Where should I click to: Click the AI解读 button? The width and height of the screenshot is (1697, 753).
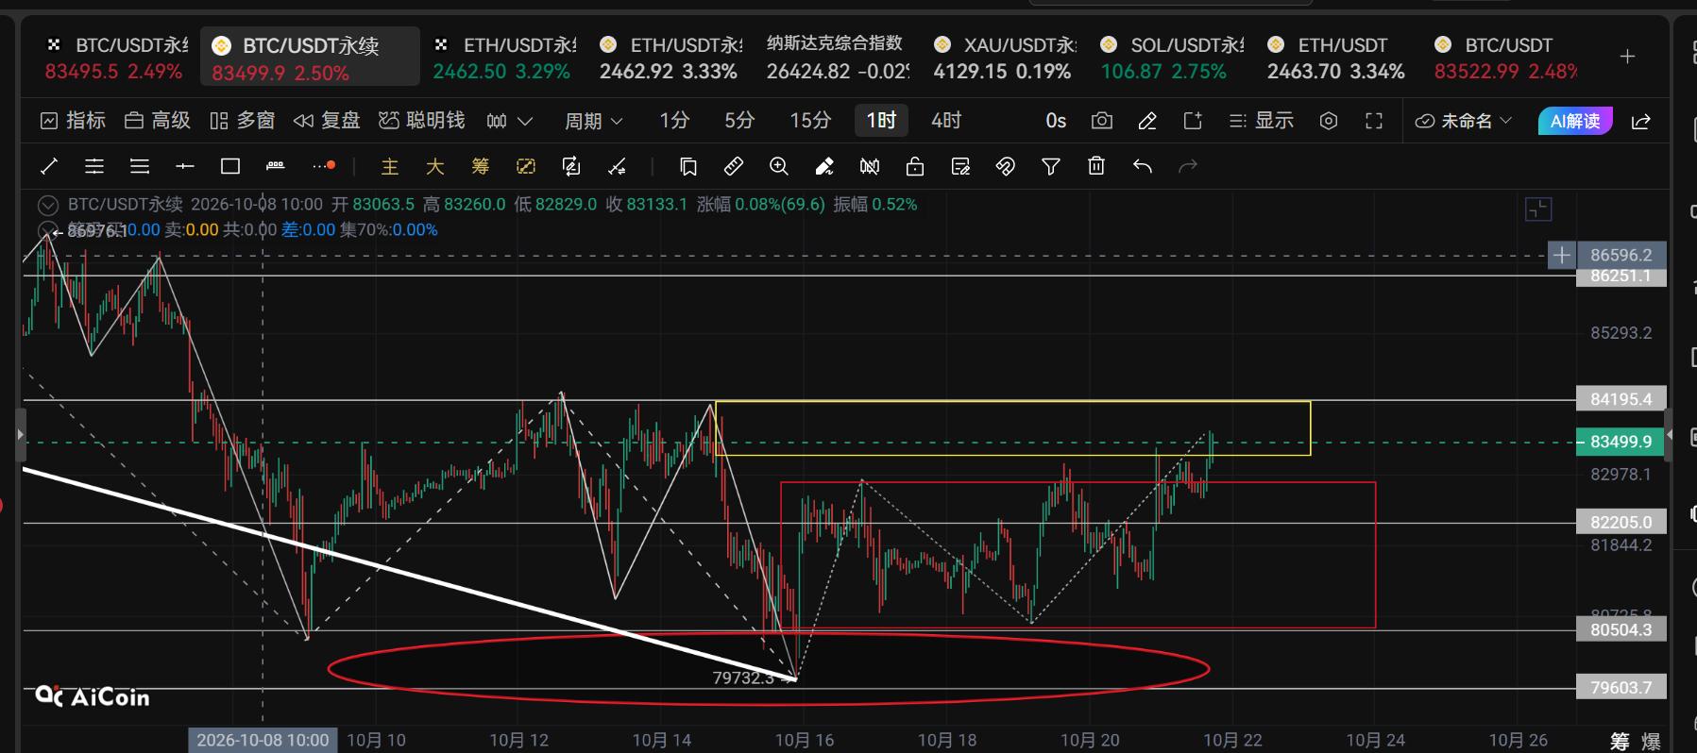coord(1575,121)
